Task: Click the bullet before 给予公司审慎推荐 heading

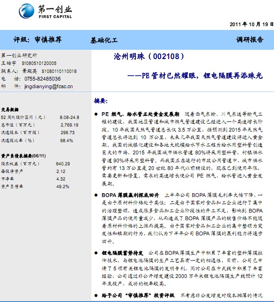Action: [x=97, y=295]
